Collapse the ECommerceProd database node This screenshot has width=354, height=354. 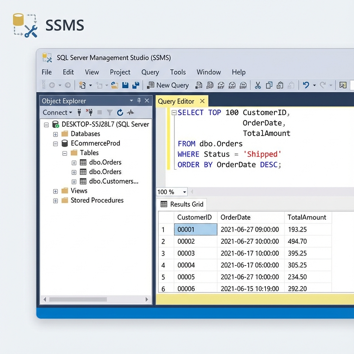point(55,143)
